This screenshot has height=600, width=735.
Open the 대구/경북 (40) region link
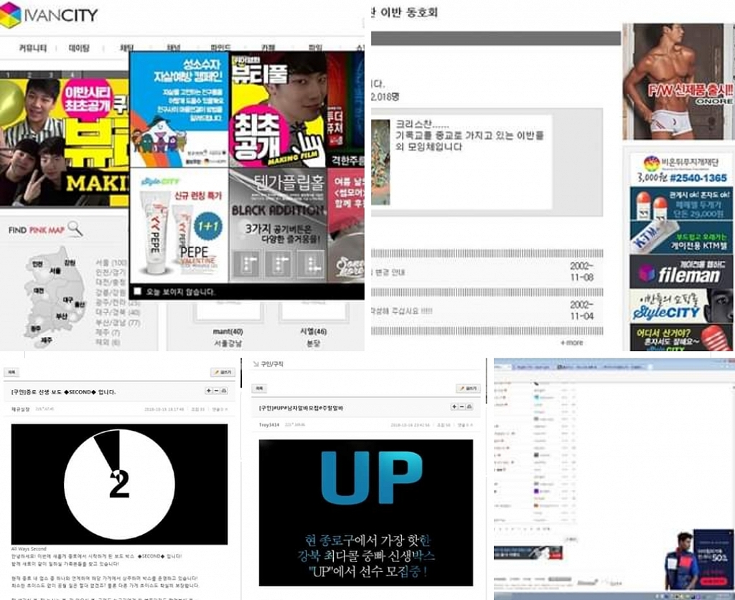(118, 312)
